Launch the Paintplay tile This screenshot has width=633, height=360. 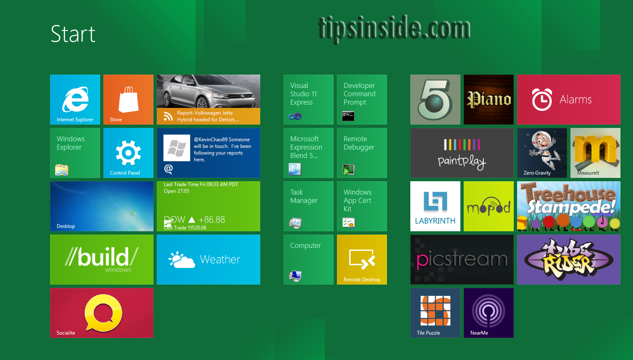coord(462,153)
